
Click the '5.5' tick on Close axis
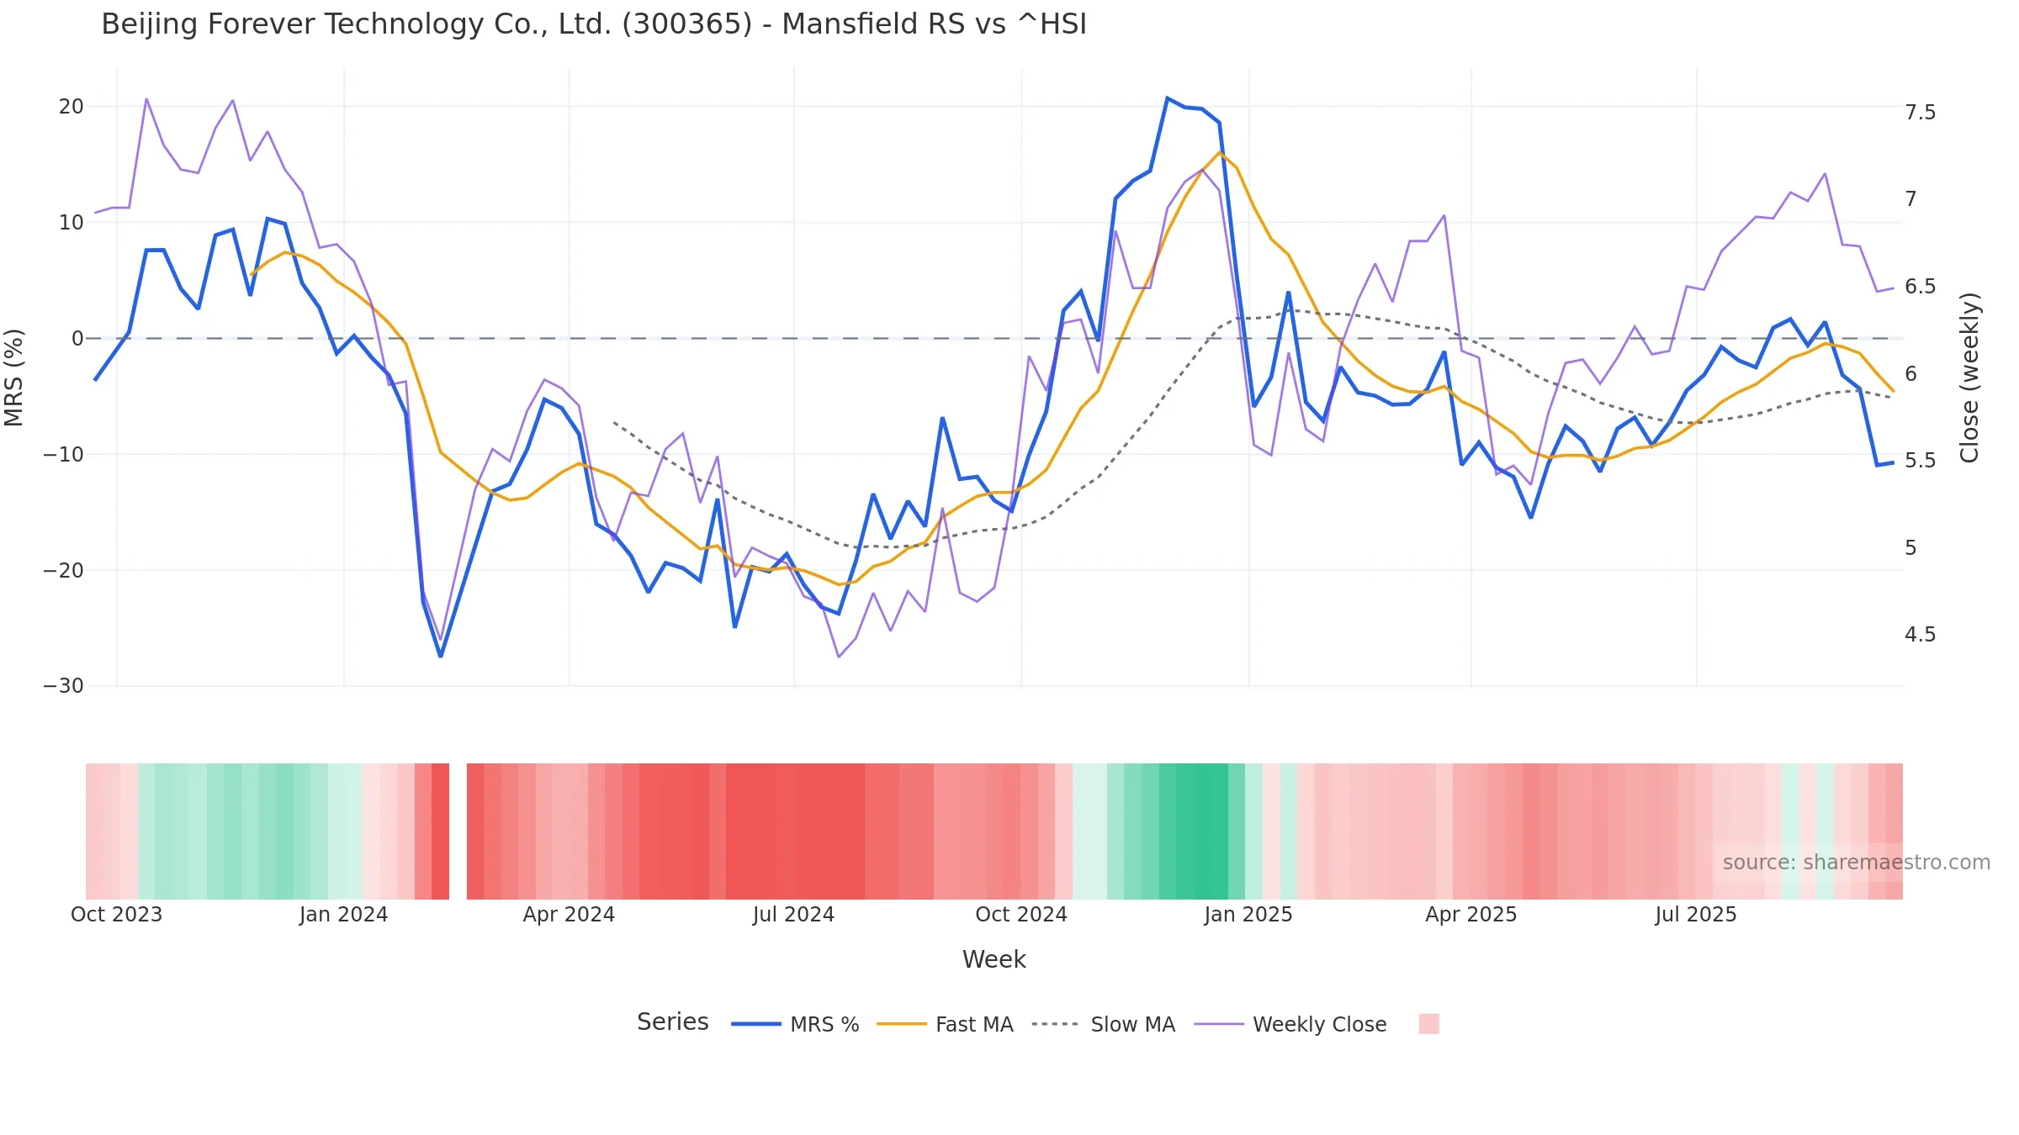click(1921, 461)
